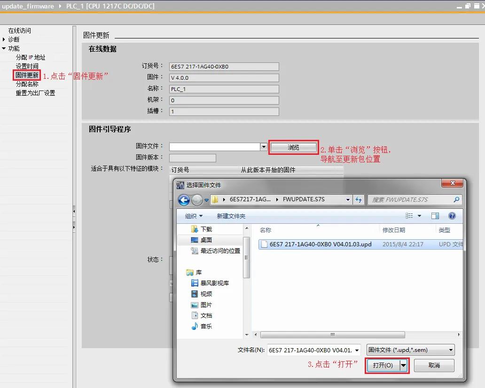The image size is (485, 388).
Task: Click the views icon dropdown arrow in dialog toolbar
Action: coord(418,215)
